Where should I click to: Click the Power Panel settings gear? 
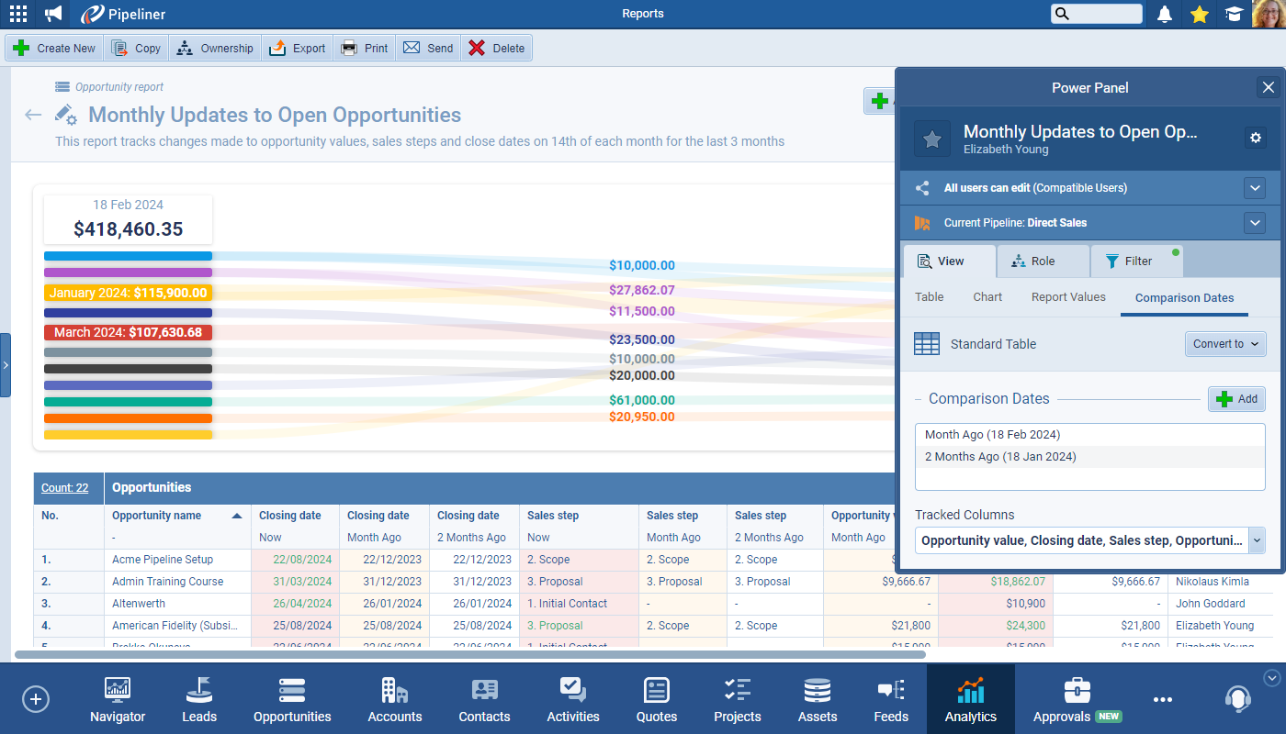click(1256, 138)
